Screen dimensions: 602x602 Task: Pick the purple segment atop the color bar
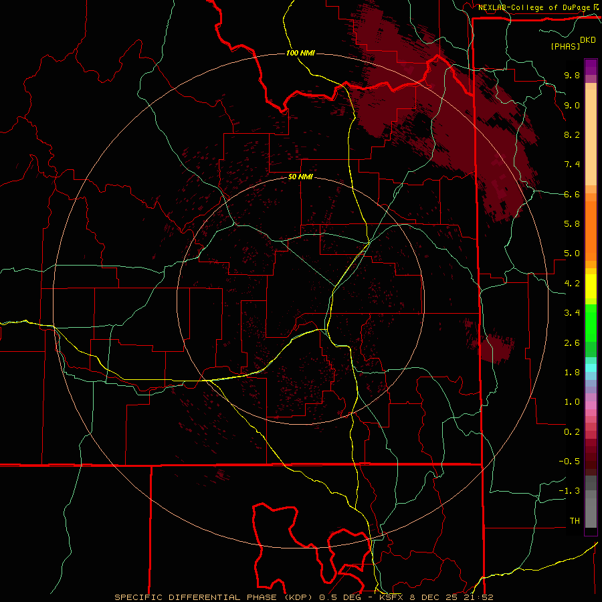tap(591, 67)
